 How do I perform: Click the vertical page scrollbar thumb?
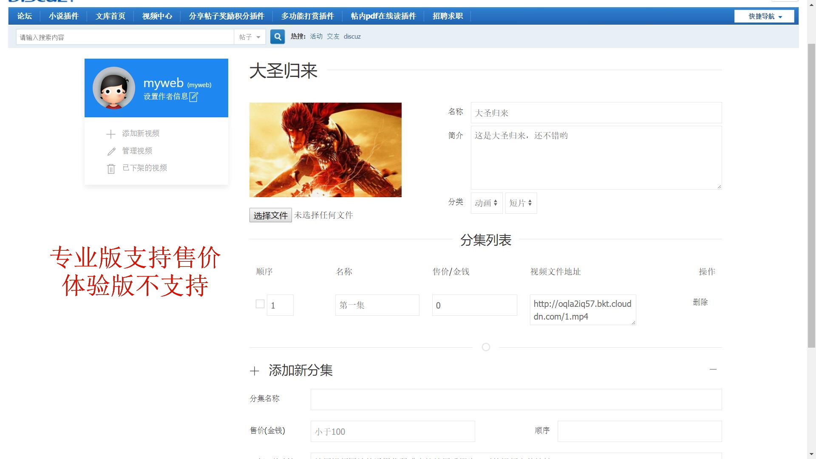(x=811, y=195)
